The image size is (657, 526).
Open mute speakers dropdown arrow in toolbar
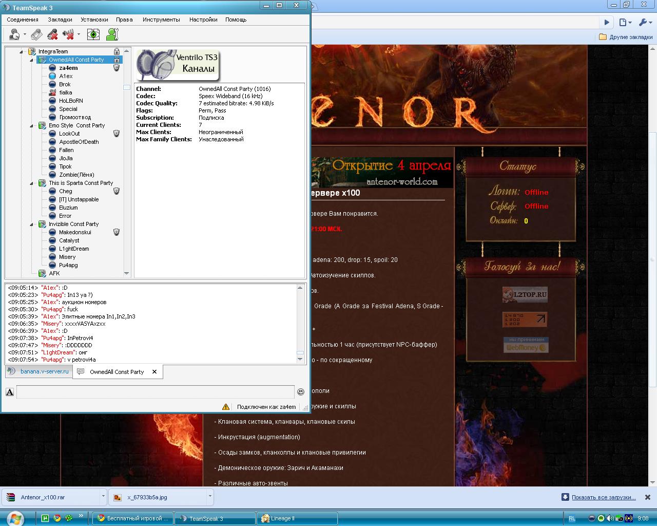79,35
